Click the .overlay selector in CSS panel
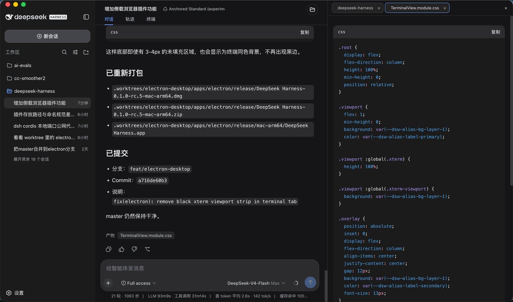This screenshot has width=513, height=302. coord(349,219)
